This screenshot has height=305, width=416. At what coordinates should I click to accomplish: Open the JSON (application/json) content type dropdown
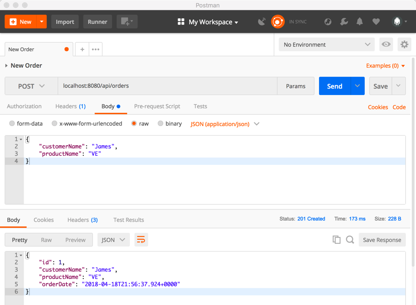coord(225,124)
